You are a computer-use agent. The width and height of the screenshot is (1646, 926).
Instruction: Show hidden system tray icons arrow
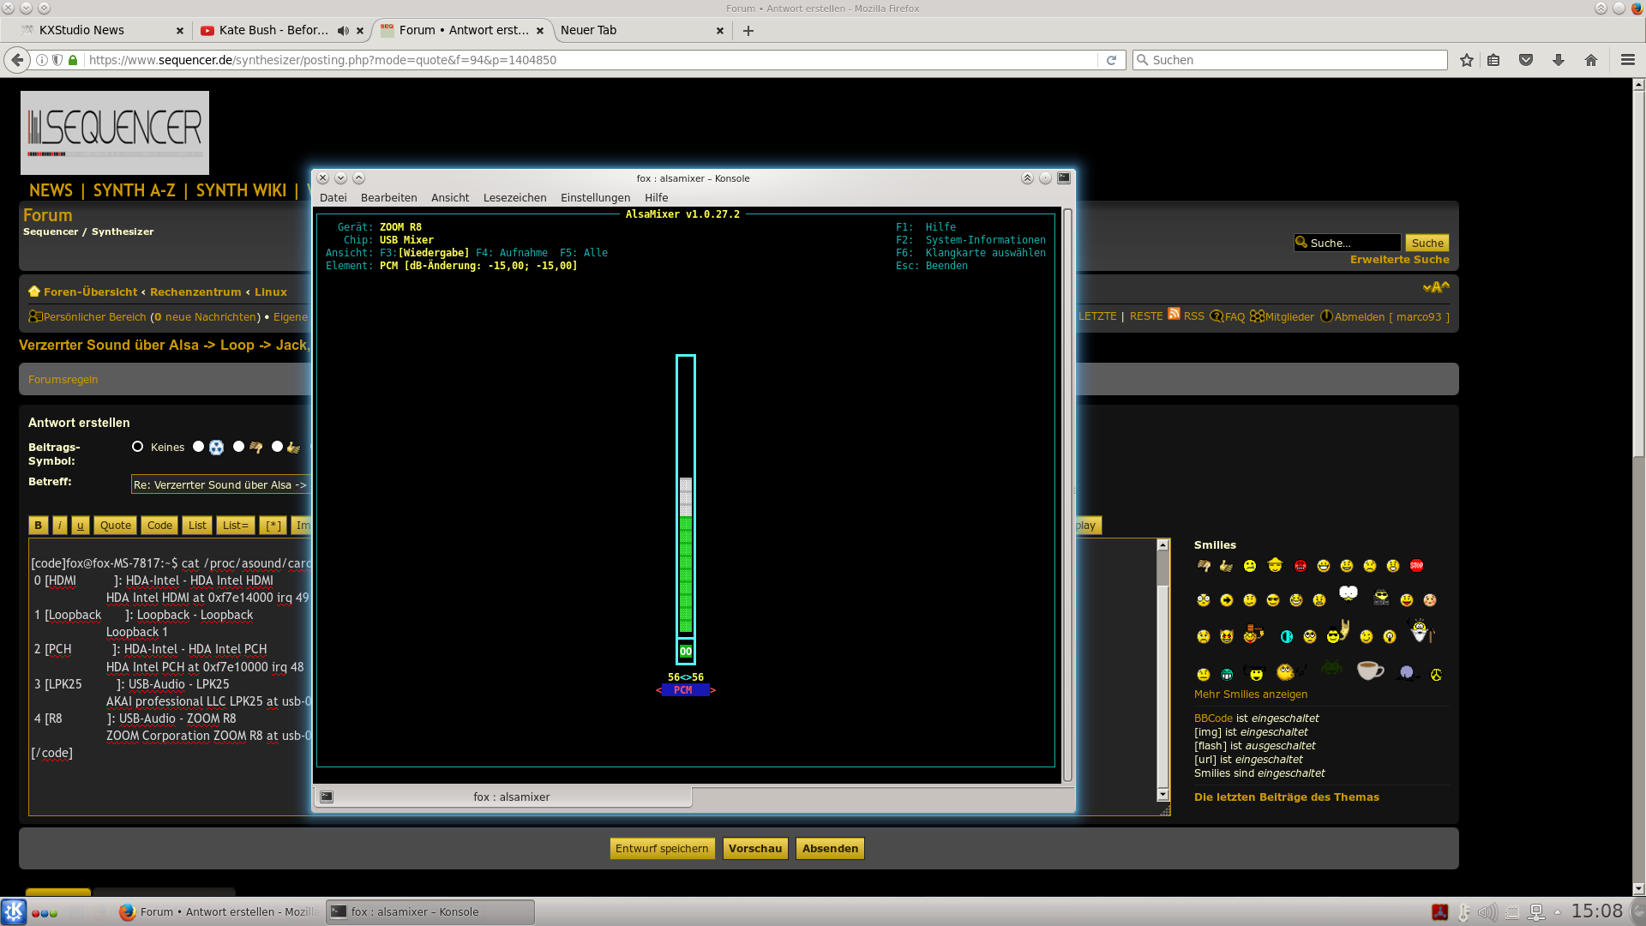[x=1558, y=912]
